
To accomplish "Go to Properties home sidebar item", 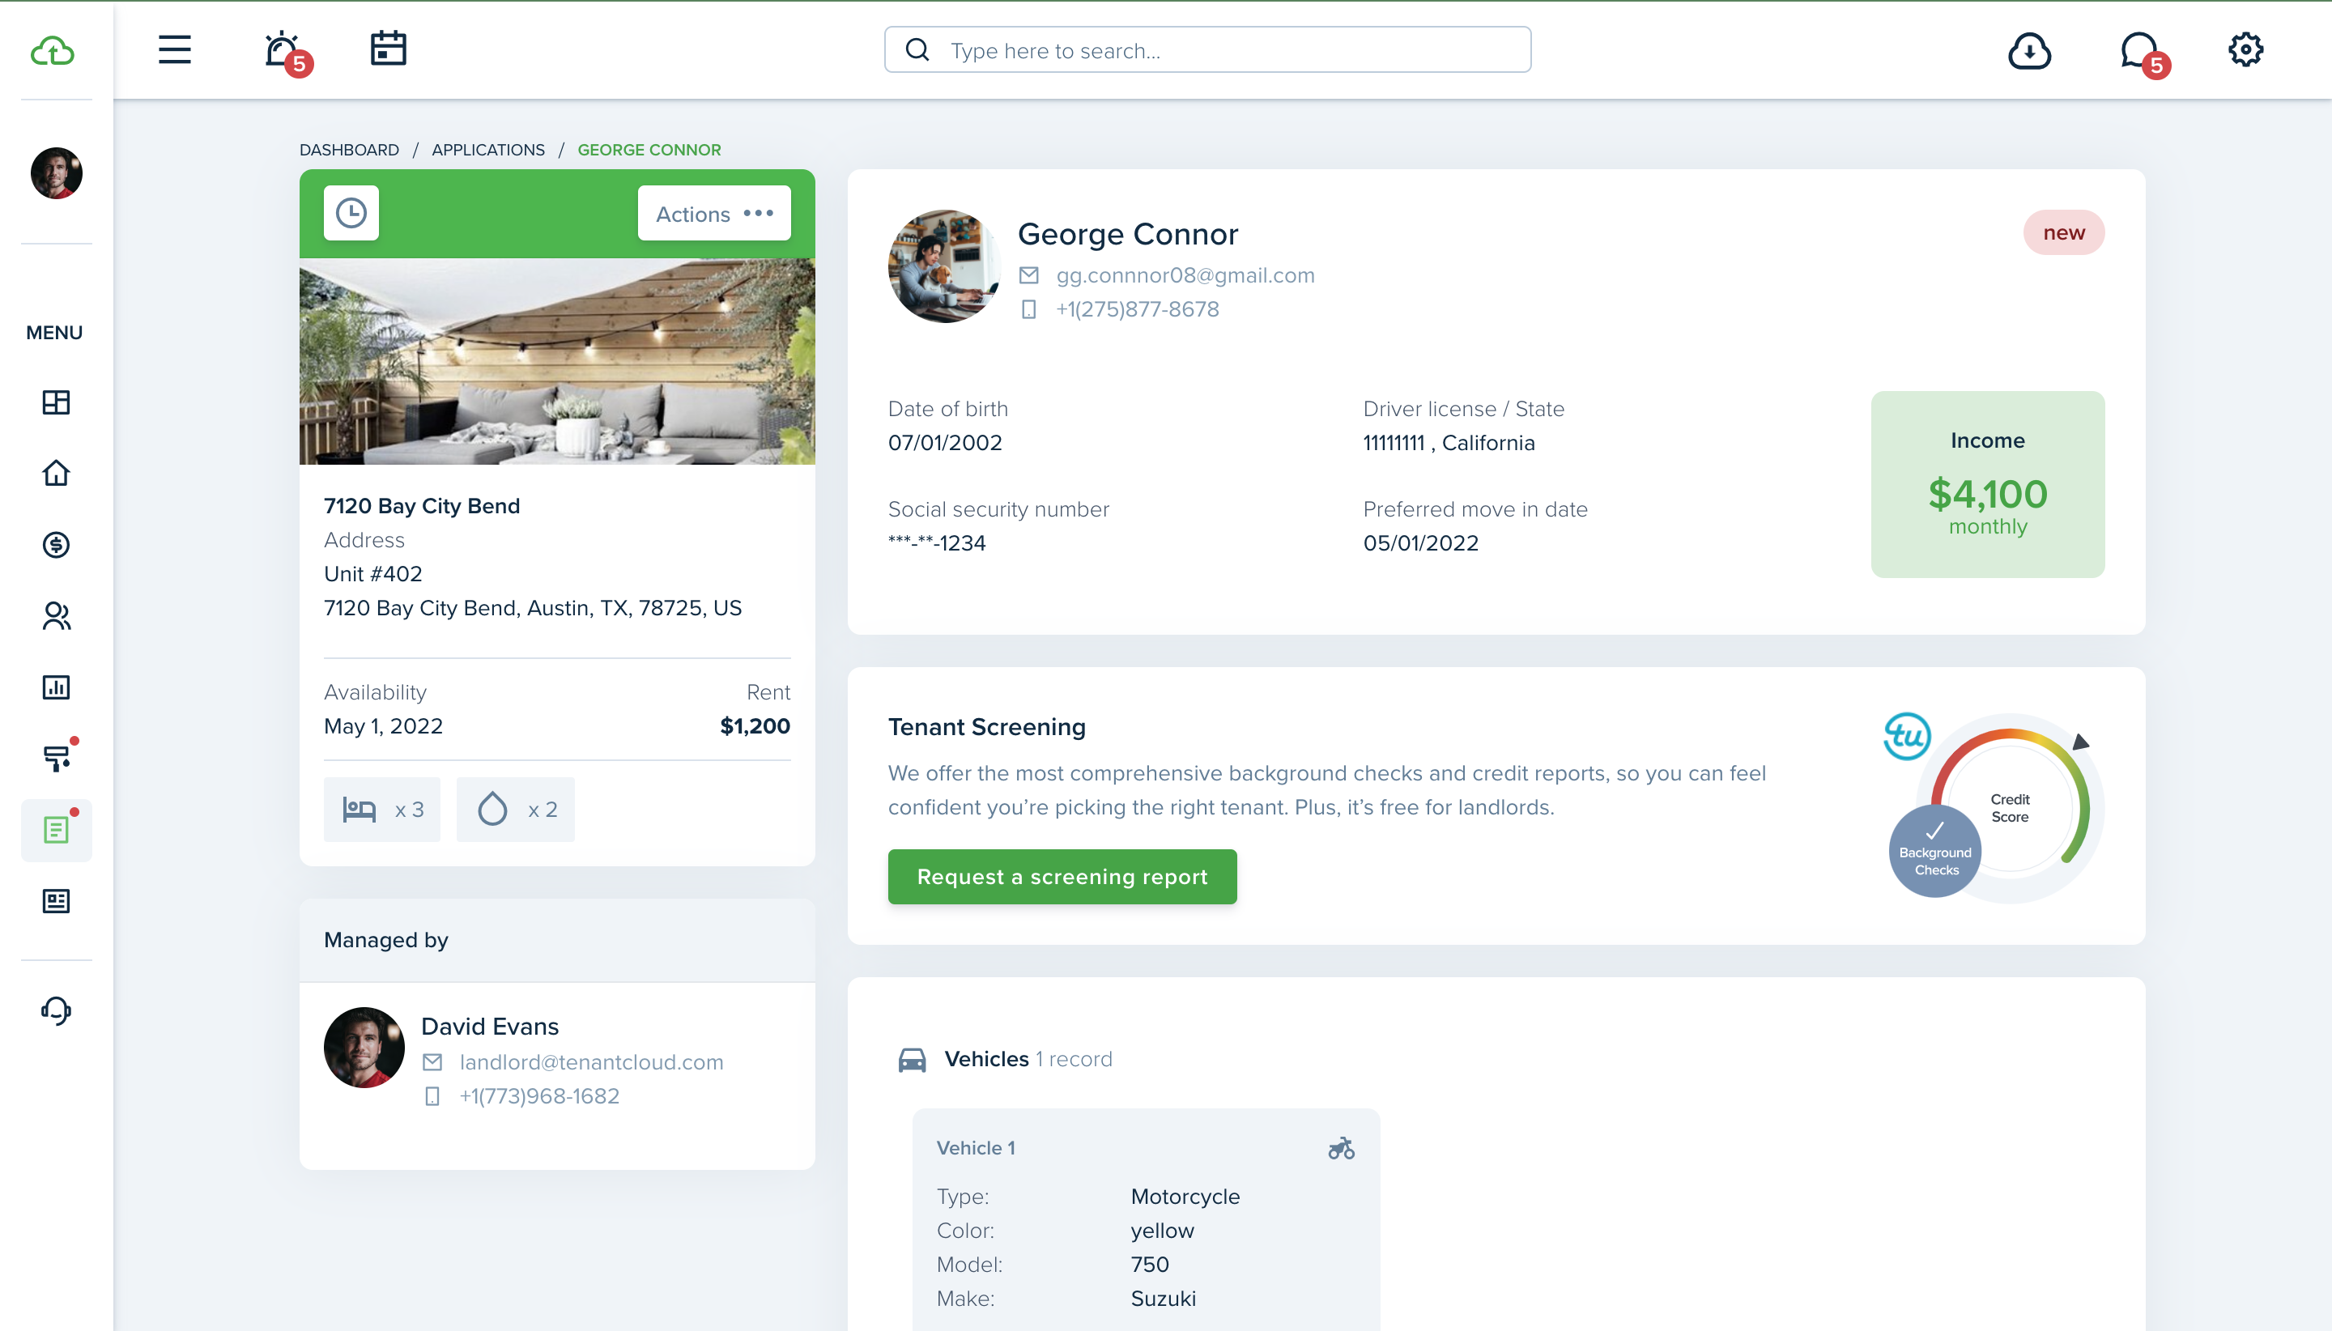I will (x=56, y=474).
